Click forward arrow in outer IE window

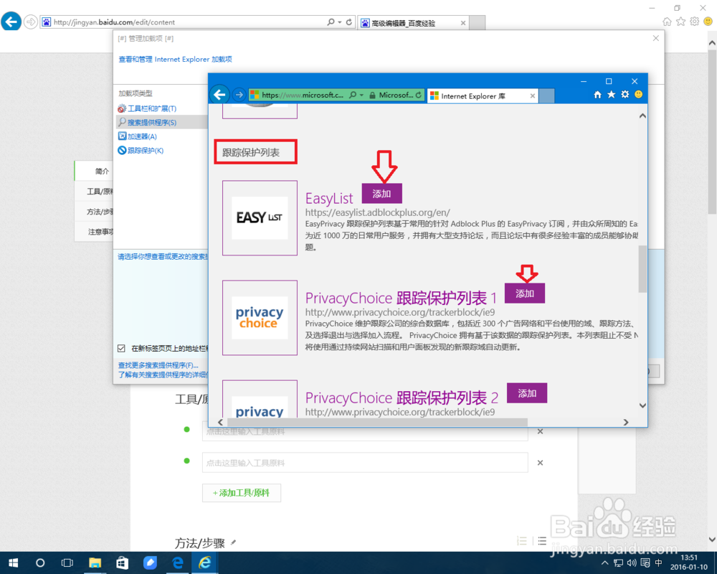pos(31,22)
